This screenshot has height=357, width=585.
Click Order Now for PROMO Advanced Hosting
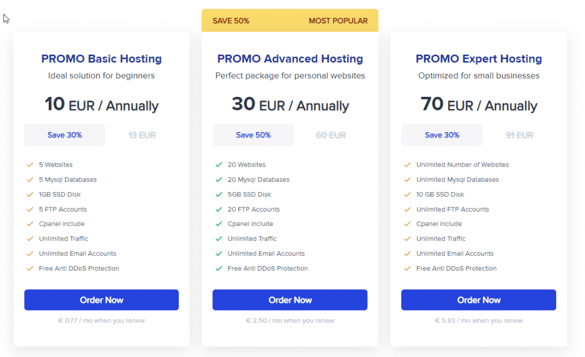click(290, 300)
